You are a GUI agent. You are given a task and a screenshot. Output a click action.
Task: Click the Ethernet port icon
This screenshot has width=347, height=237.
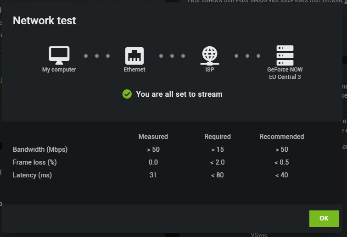pyautogui.click(x=134, y=56)
